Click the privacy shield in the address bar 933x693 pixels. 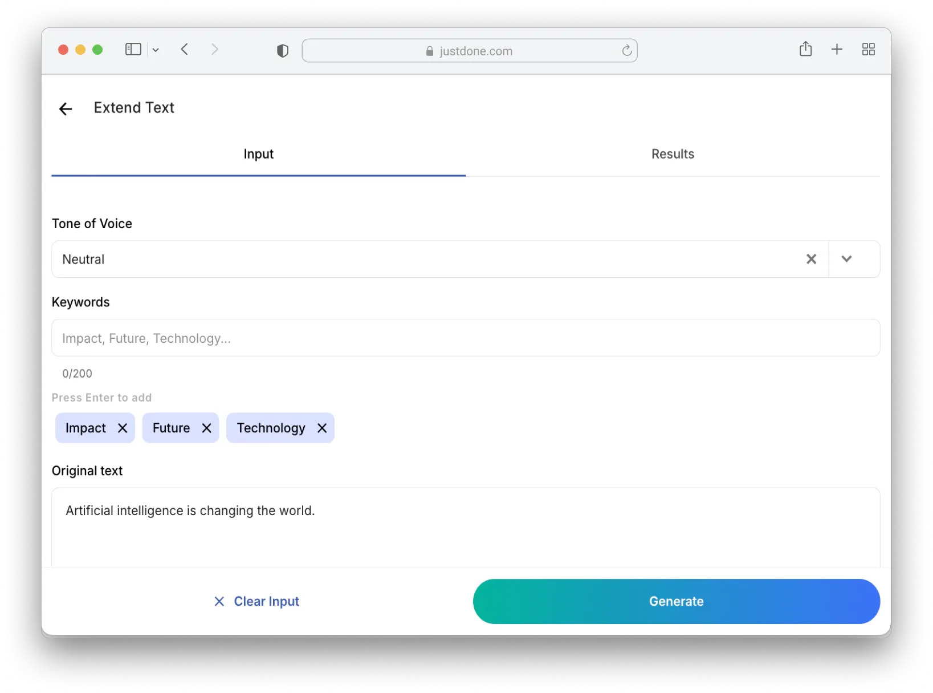[282, 50]
